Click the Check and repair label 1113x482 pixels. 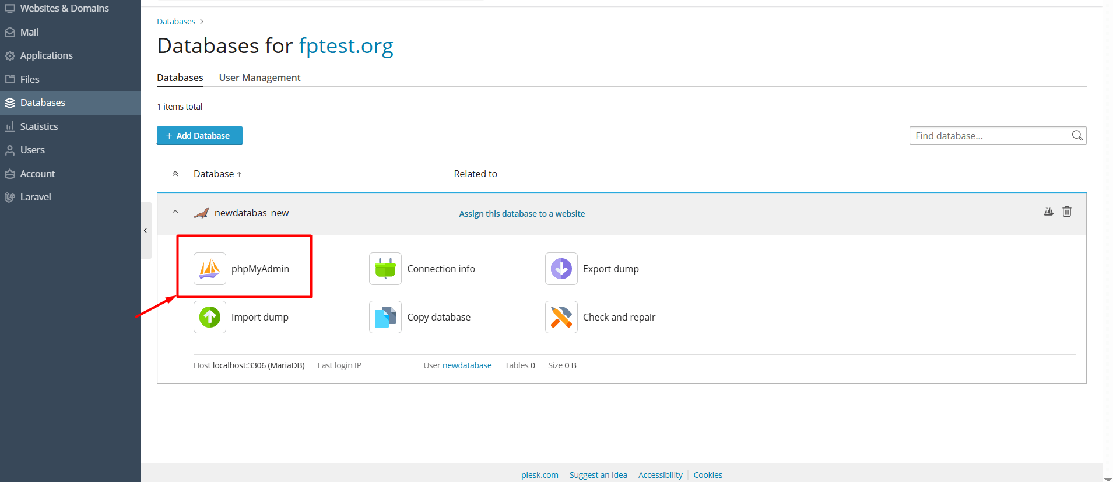(x=619, y=317)
